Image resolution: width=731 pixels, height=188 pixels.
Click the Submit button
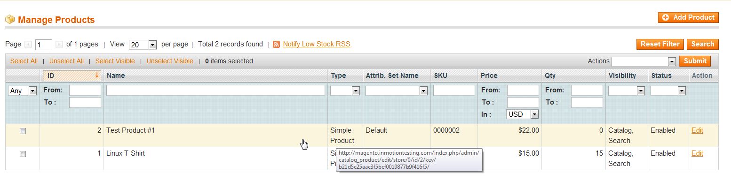[x=695, y=61]
